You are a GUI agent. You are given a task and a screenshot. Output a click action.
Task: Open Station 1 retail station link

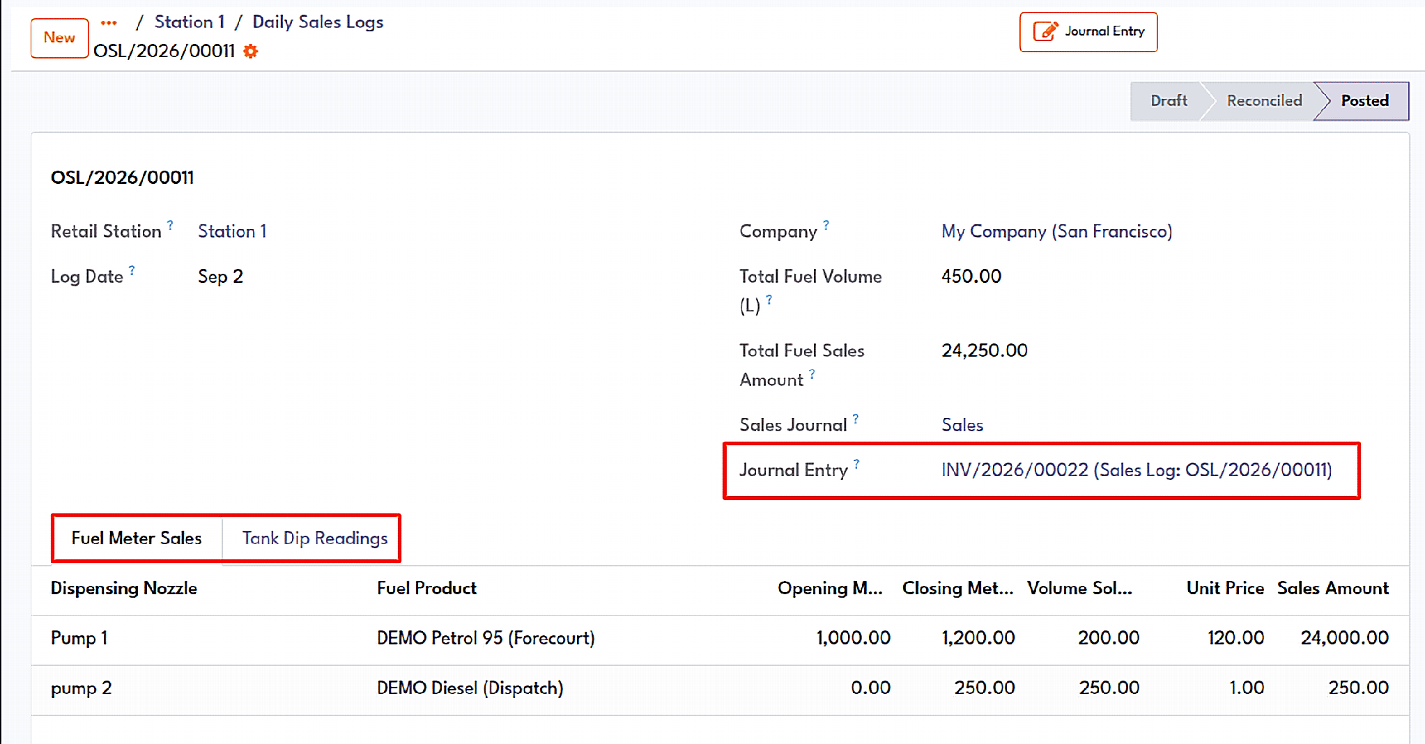(232, 231)
